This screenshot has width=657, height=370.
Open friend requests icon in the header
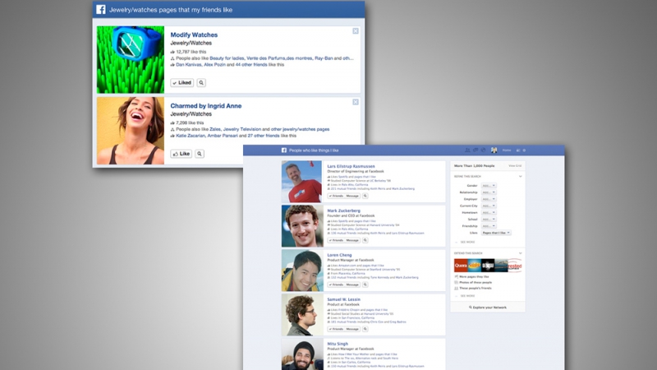(466, 150)
